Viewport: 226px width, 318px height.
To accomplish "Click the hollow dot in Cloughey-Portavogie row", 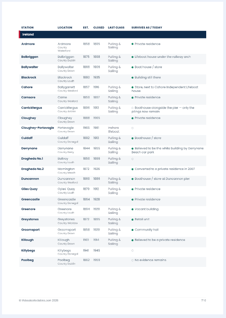I will 132,128.
